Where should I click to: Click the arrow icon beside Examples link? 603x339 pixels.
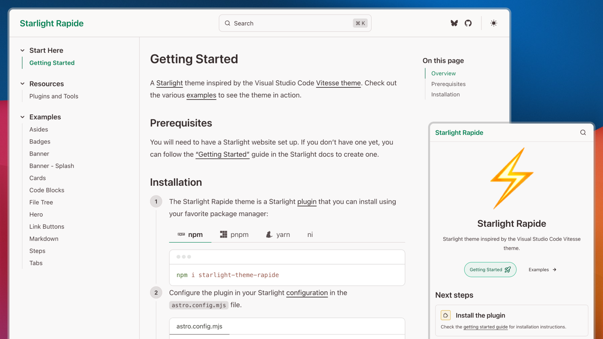pos(554,270)
